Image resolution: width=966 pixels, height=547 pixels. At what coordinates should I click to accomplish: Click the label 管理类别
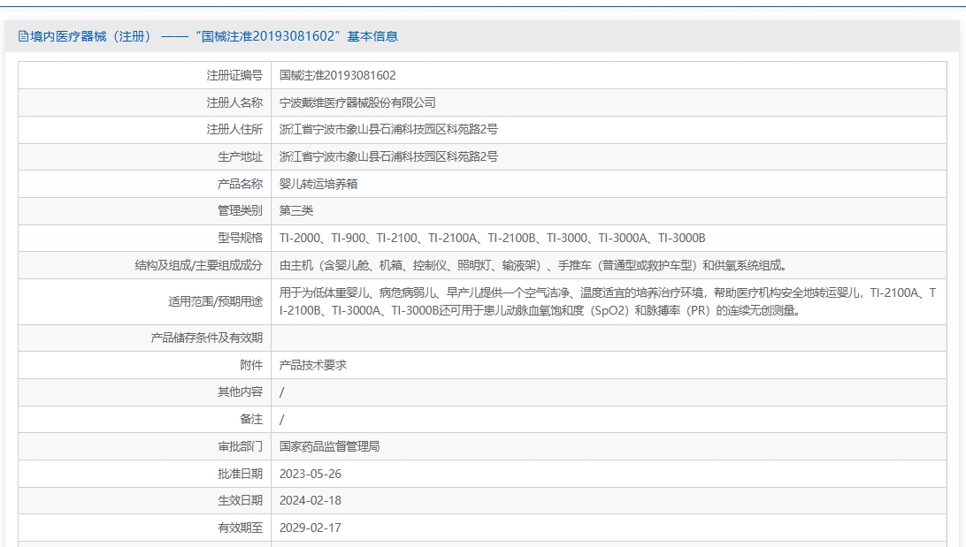click(240, 210)
